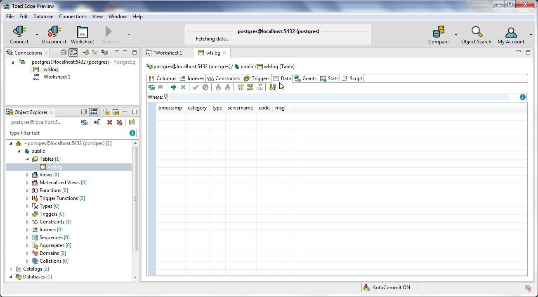The image size is (538, 297).
Task: Click the export data icon in data toolbar
Action: coord(227,87)
